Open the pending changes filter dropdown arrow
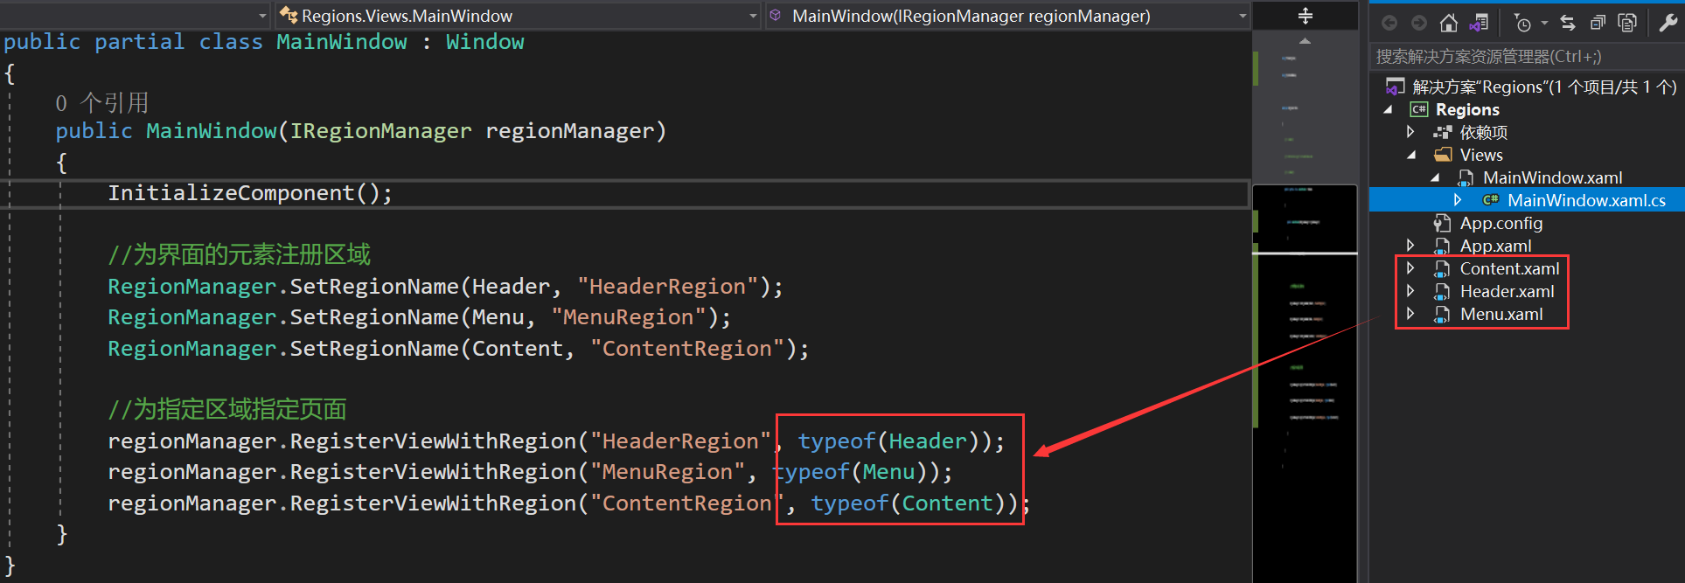 [x=1544, y=23]
